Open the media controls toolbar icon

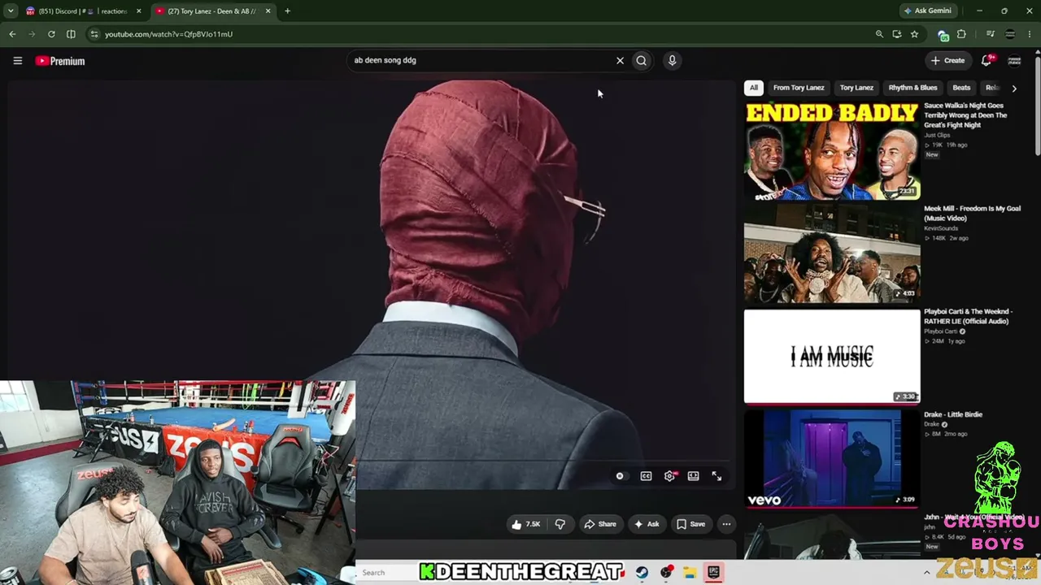pyautogui.click(x=990, y=34)
